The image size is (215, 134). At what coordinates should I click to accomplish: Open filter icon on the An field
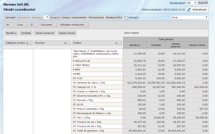pyautogui.click(x=12, y=25)
